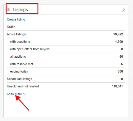Click the globe icon beside Listings

pyautogui.click(x=8, y=10)
